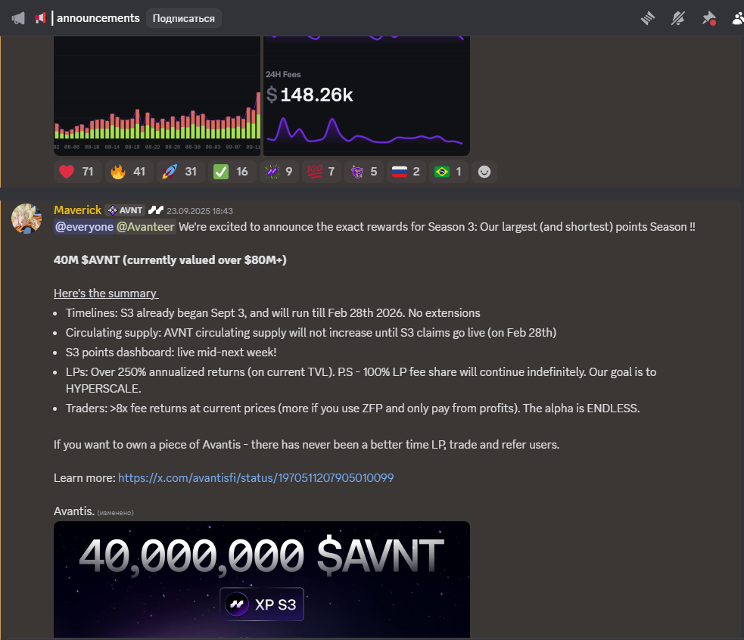Click the announcement megaphone channel icon
Screen dimensions: 744x640
coord(39,18)
